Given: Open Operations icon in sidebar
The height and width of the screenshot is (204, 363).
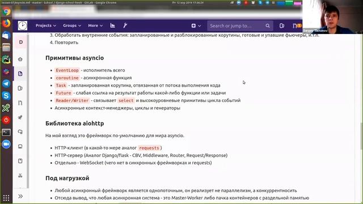Looking at the screenshot, I should 20,132.
